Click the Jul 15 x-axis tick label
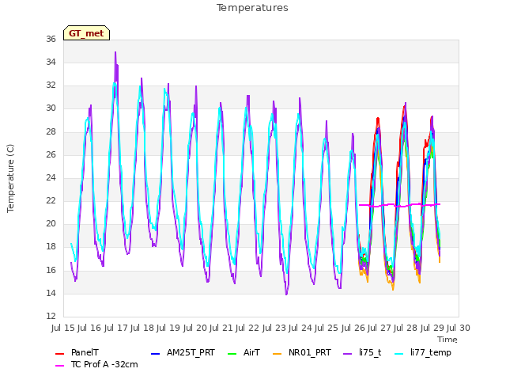506x380 pixels. (63, 328)
